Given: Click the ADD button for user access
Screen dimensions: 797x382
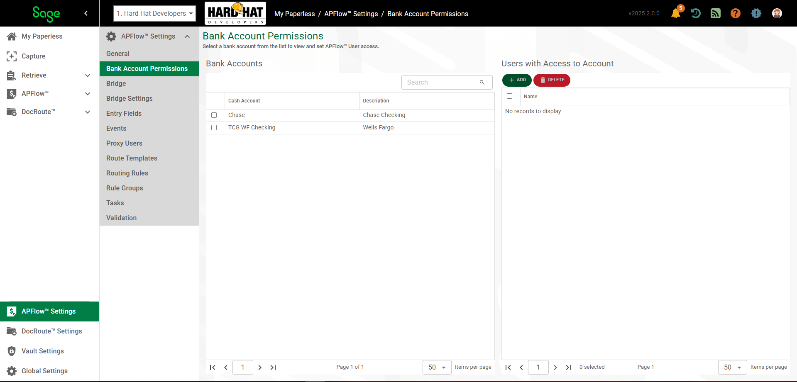Looking at the screenshot, I should click(516, 80).
